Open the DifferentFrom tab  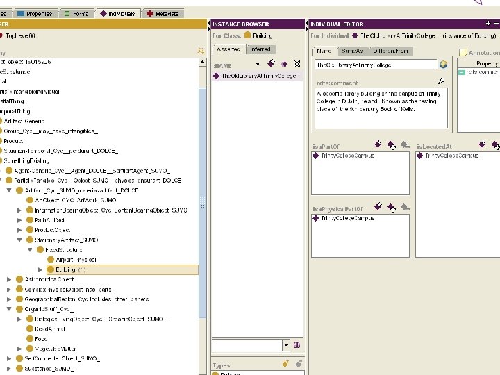390,51
